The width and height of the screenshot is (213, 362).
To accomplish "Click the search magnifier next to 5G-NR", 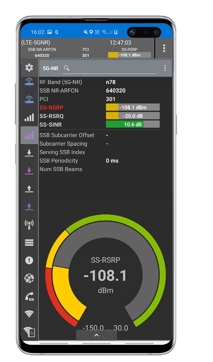I will 67,68.
